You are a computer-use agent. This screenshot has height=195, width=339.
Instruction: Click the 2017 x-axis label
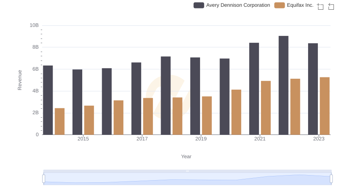142,139
